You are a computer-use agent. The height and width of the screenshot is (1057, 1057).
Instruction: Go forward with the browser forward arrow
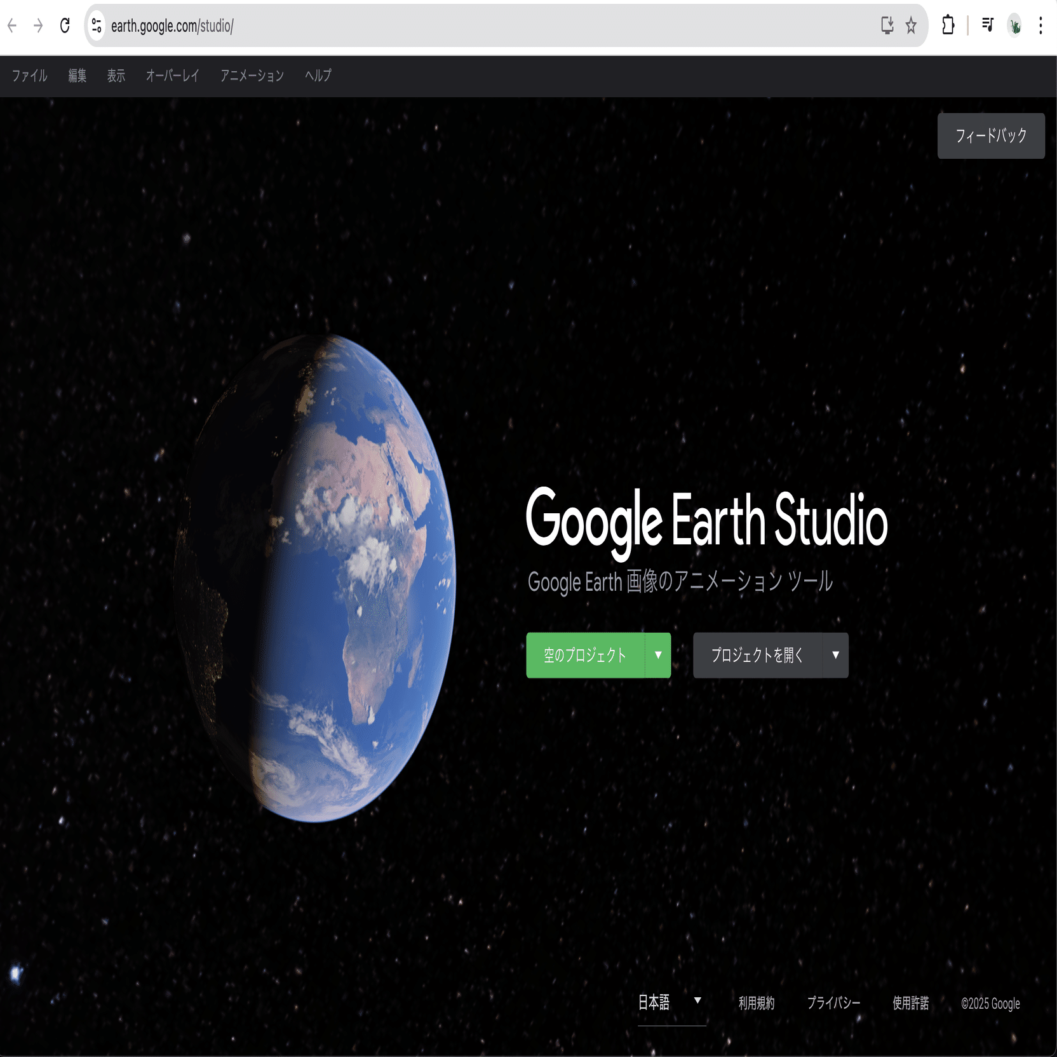pyautogui.click(x=38, y=25)
